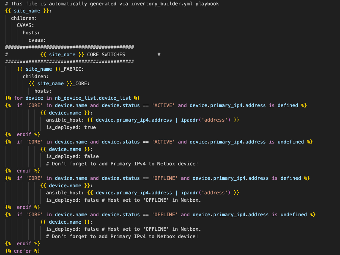Click is_deployed: false line without trailing comment
Image resolution: width=340 pixels, height=255 pixels.
(72, 156)
